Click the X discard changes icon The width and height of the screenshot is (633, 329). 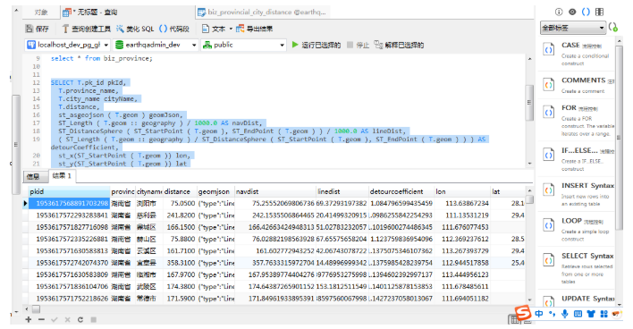[x=67, y=320]
